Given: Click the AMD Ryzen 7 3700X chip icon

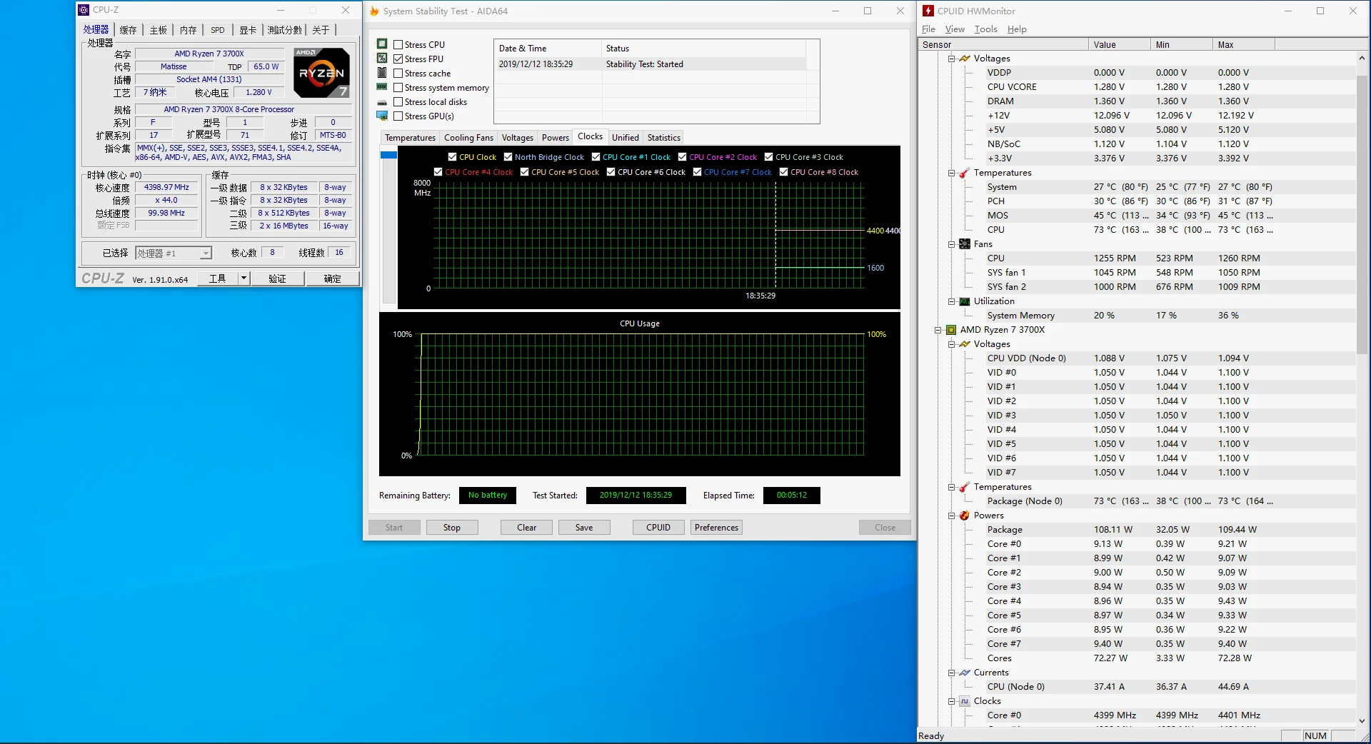Looking at the screenshot, I should [951, 330].
